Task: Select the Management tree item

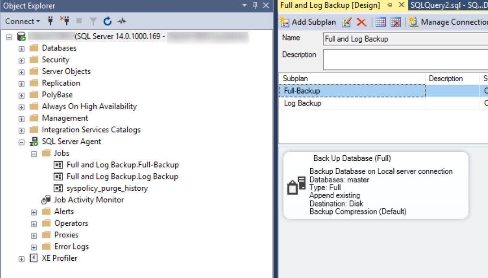Action: (65, 118)
